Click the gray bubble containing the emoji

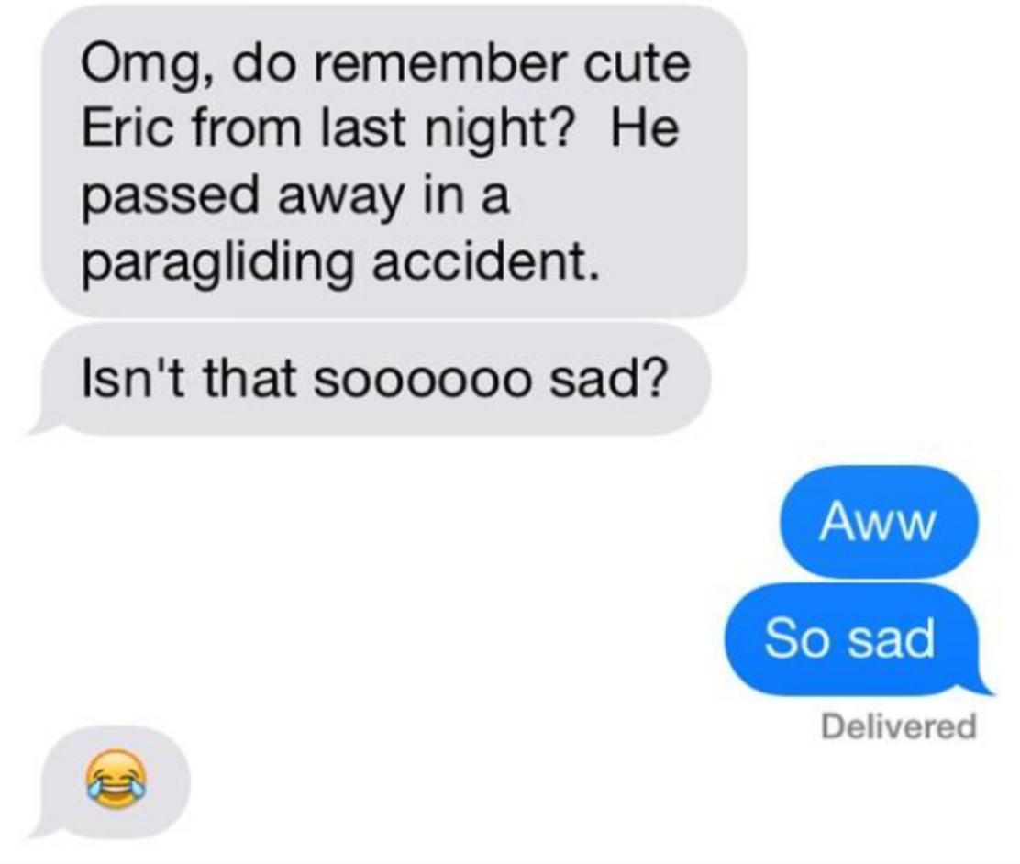pyautogui.click(x=111, y=781)
